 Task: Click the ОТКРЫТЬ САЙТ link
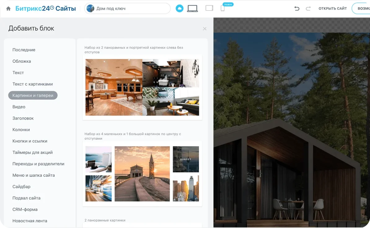[333, 8]
